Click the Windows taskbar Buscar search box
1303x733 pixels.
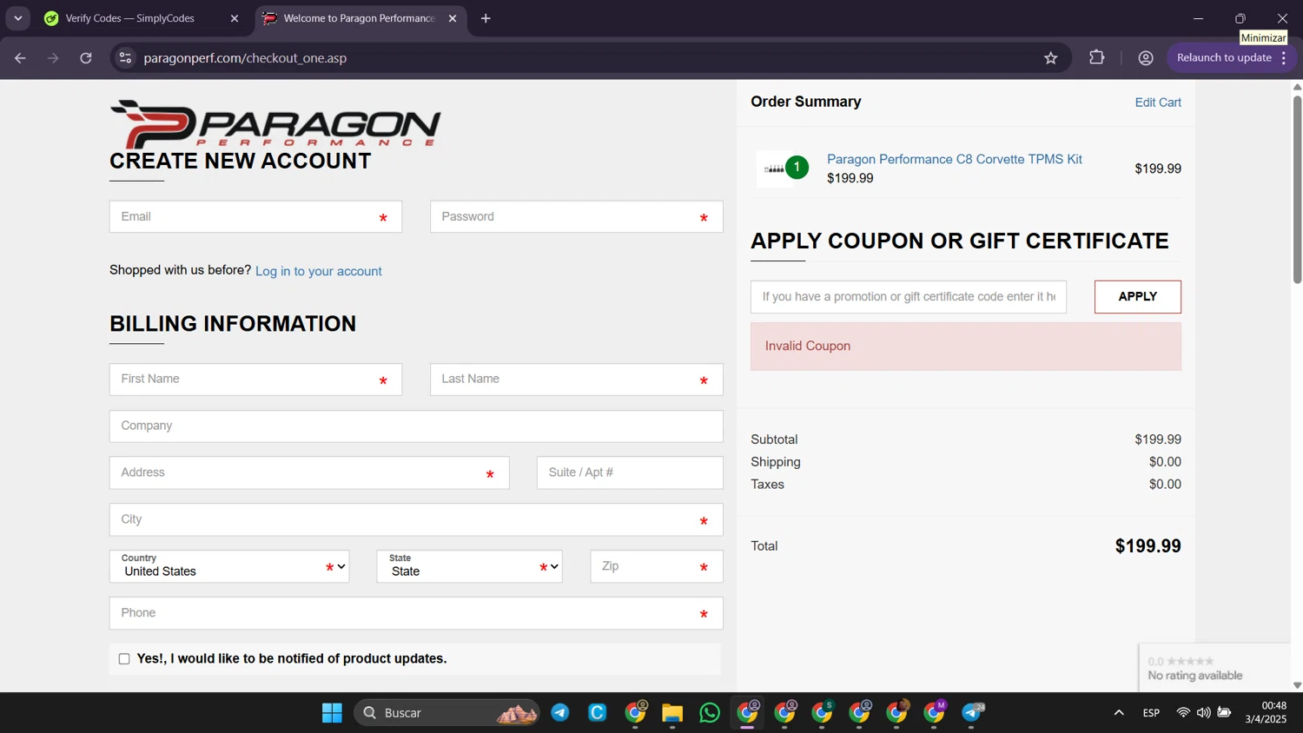point(447,713)
